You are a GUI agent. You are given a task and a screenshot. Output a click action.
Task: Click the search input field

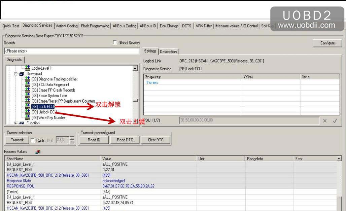coord(72,51)
